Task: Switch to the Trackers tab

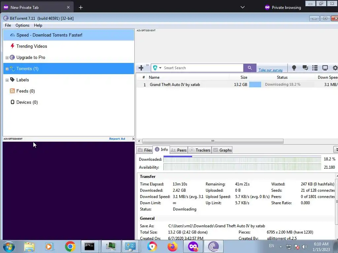Action: [200, 150]
